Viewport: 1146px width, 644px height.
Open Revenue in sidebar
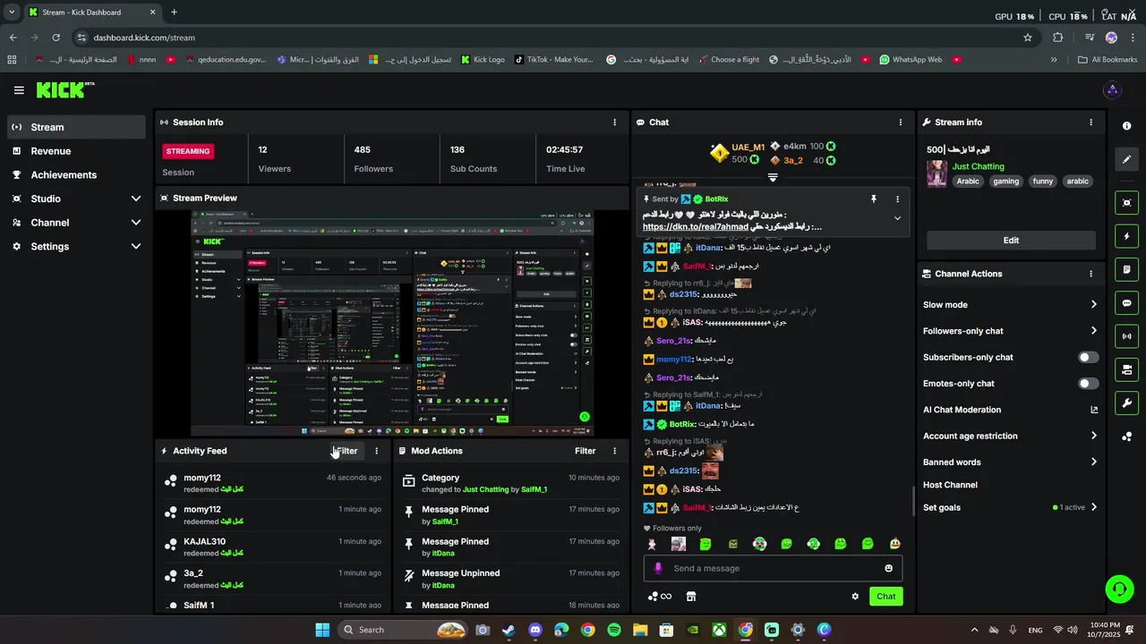click(x=76, y=151)
